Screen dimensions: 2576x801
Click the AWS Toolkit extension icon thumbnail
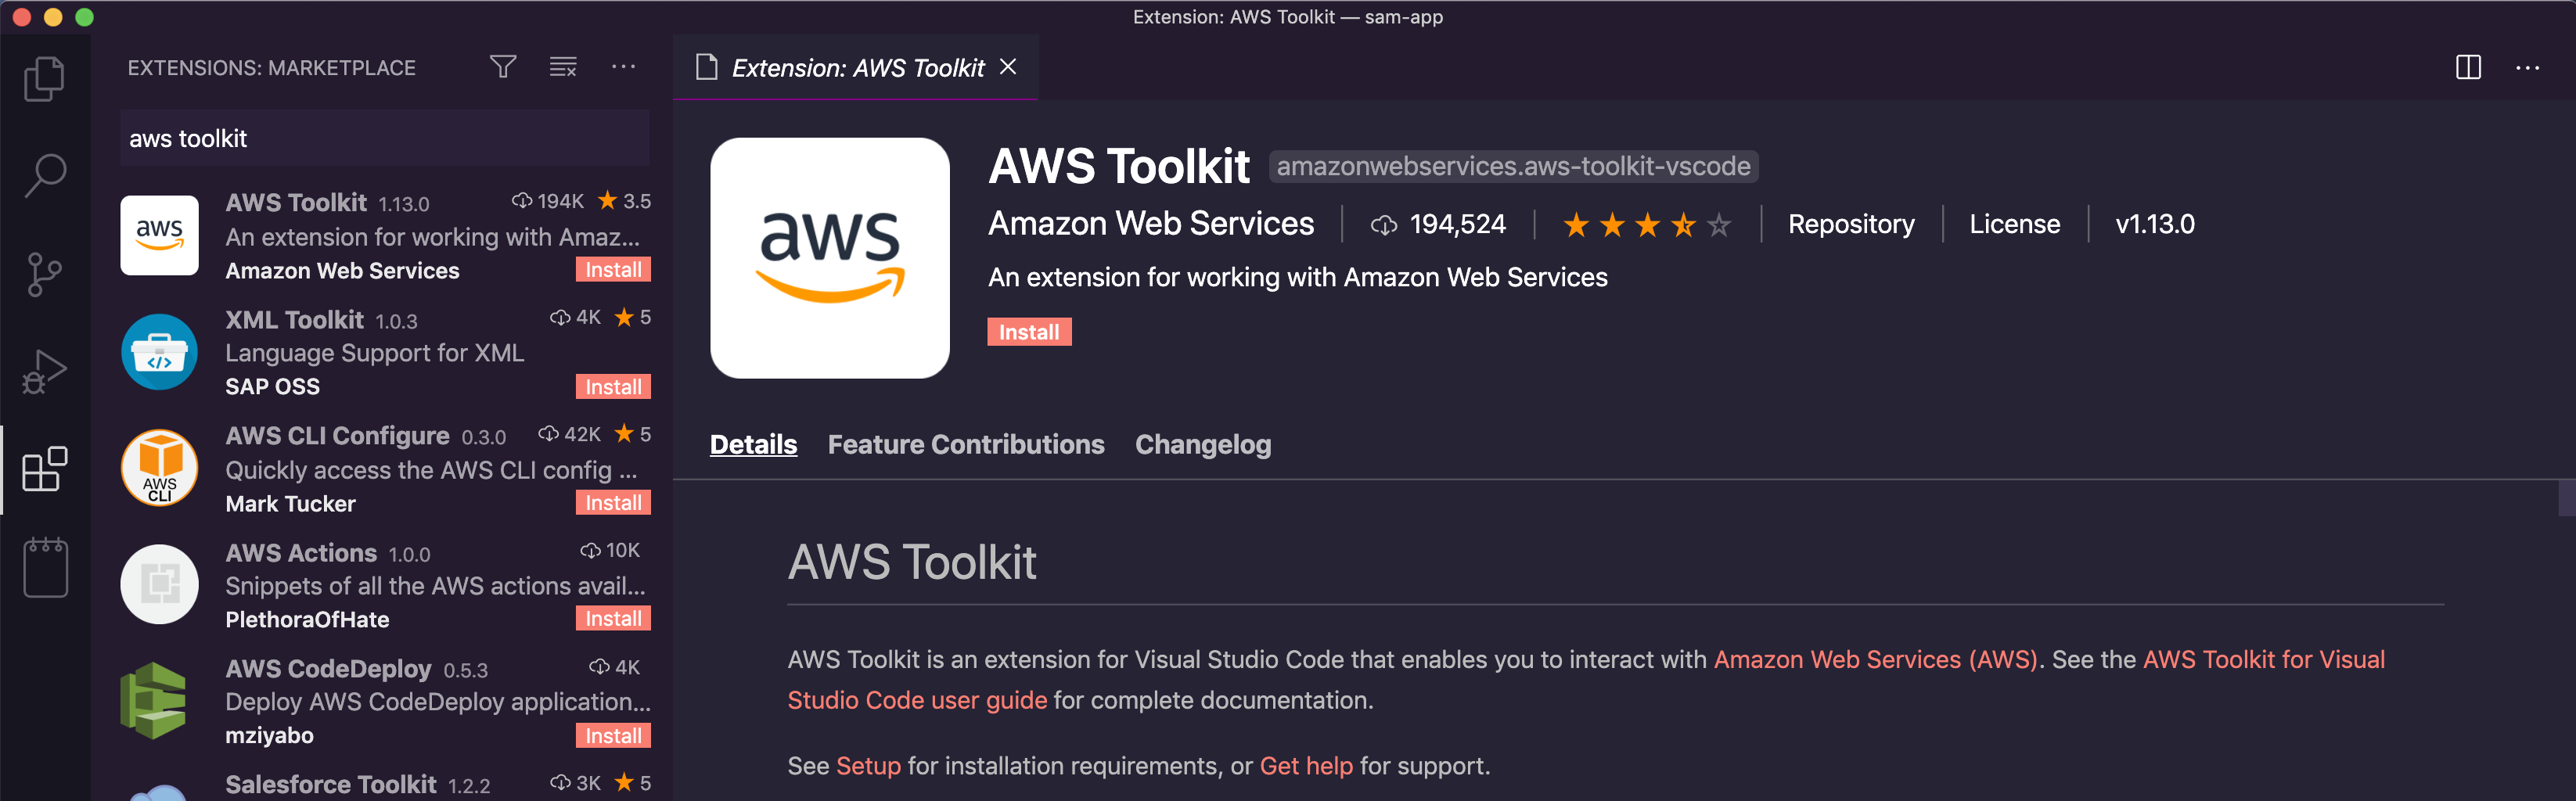[830, 258]
